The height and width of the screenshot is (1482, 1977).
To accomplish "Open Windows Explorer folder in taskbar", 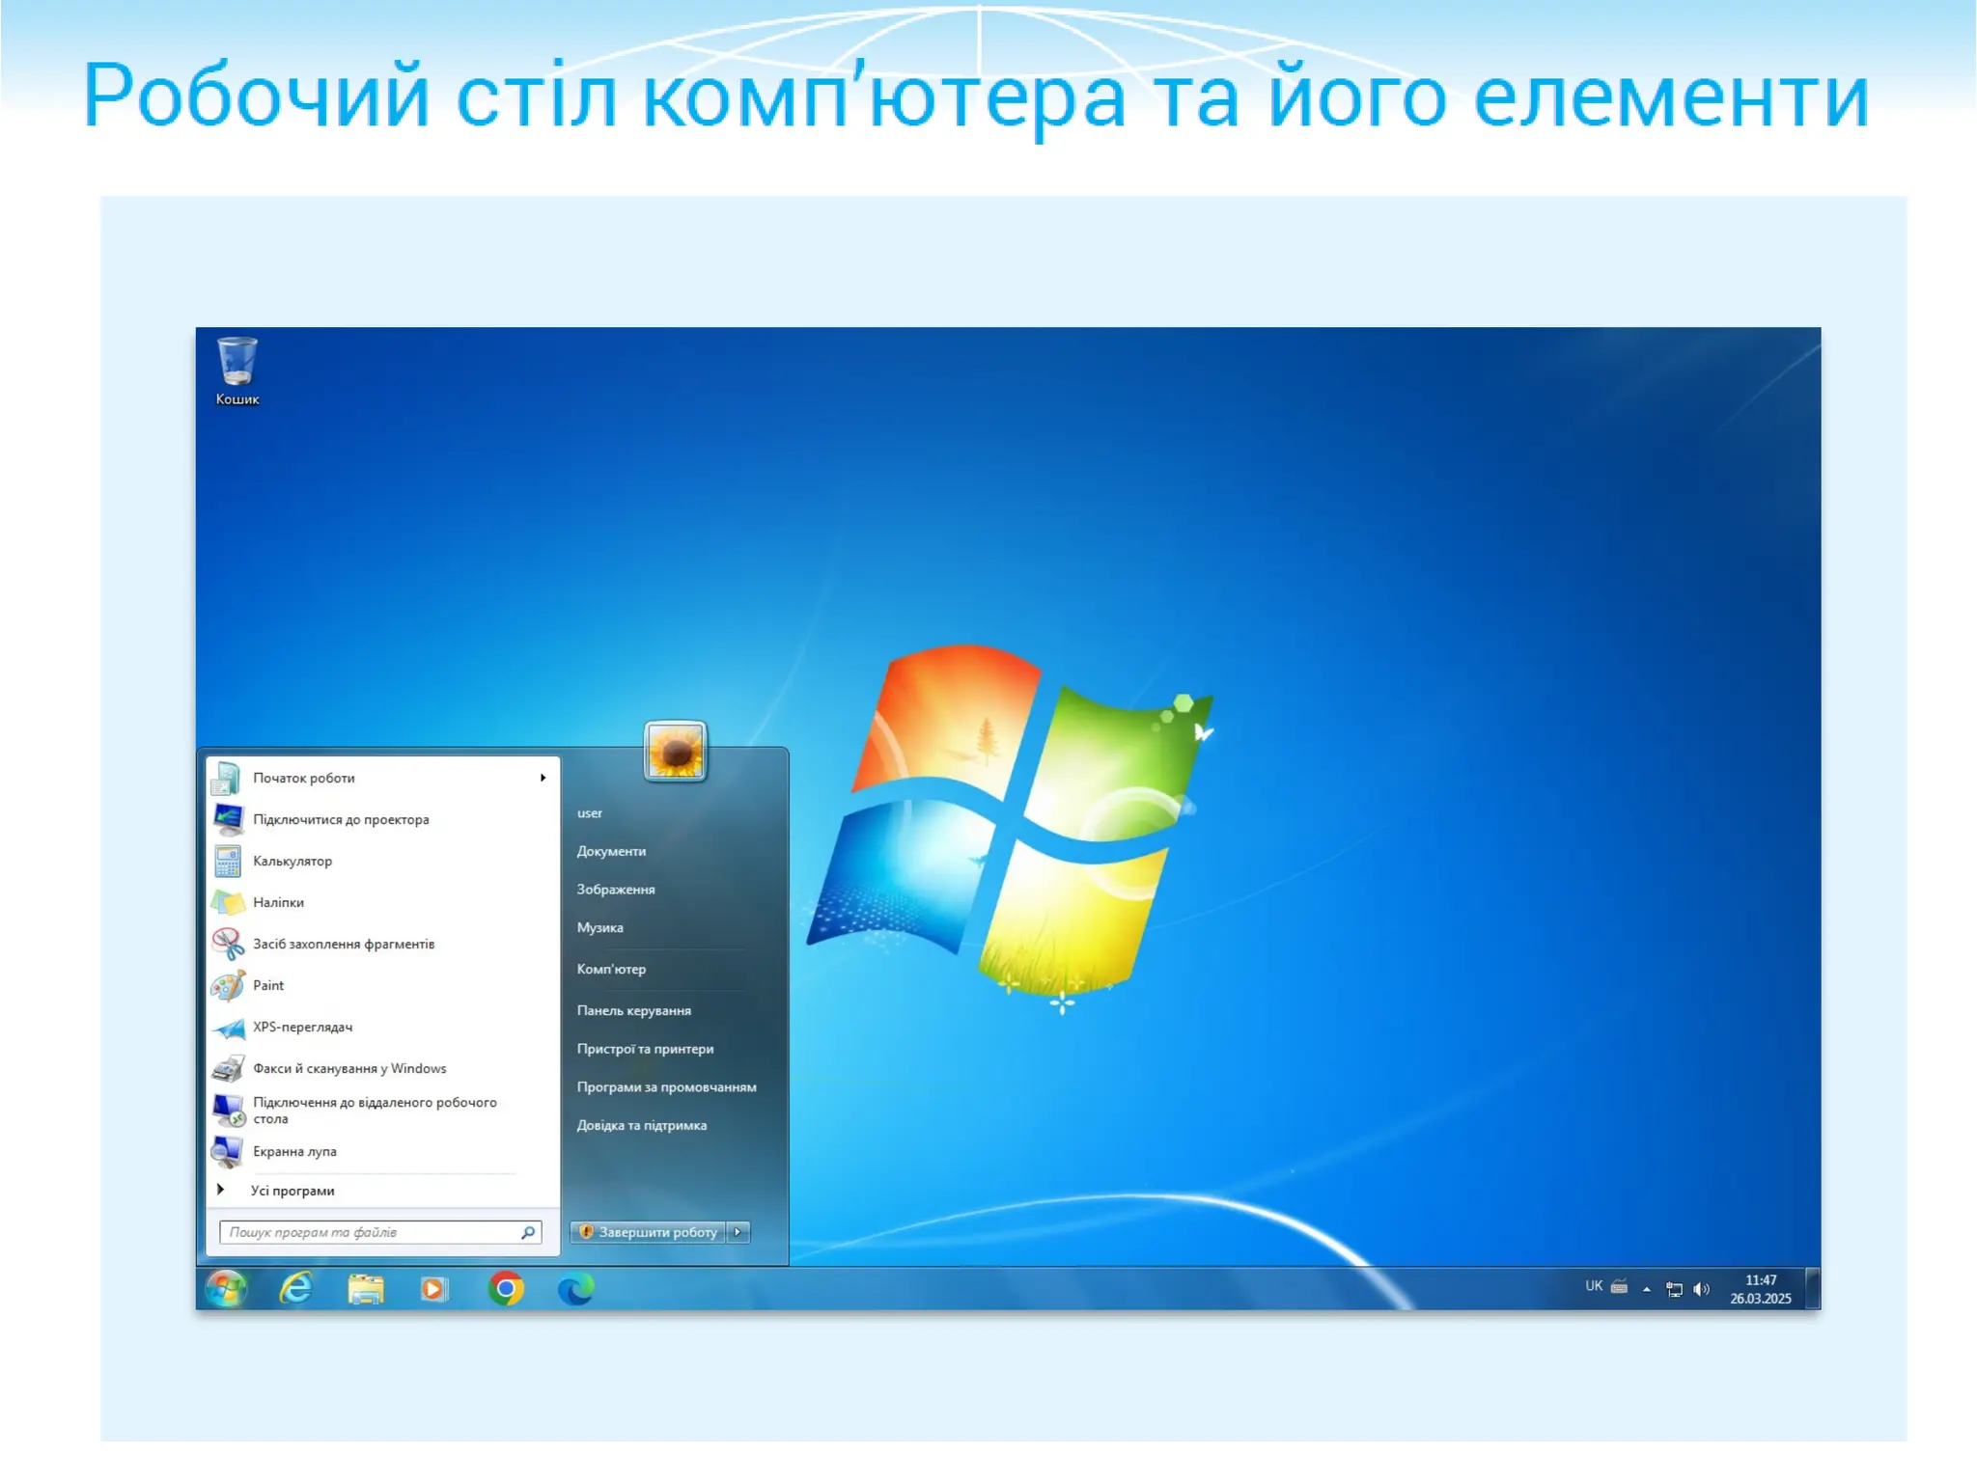I will pyautogui.click(x=366, y=1289).
